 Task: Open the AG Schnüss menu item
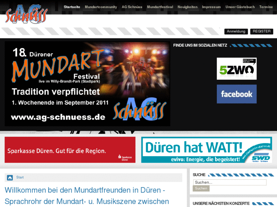(x=132, y=7)
